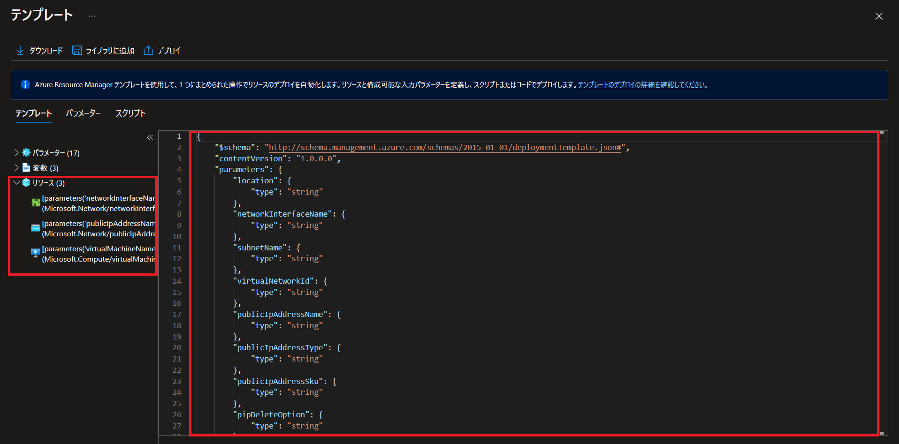Click the "virtualNetworkId" key in code
This screenshot has height=444, width=899.
point(274,281)
